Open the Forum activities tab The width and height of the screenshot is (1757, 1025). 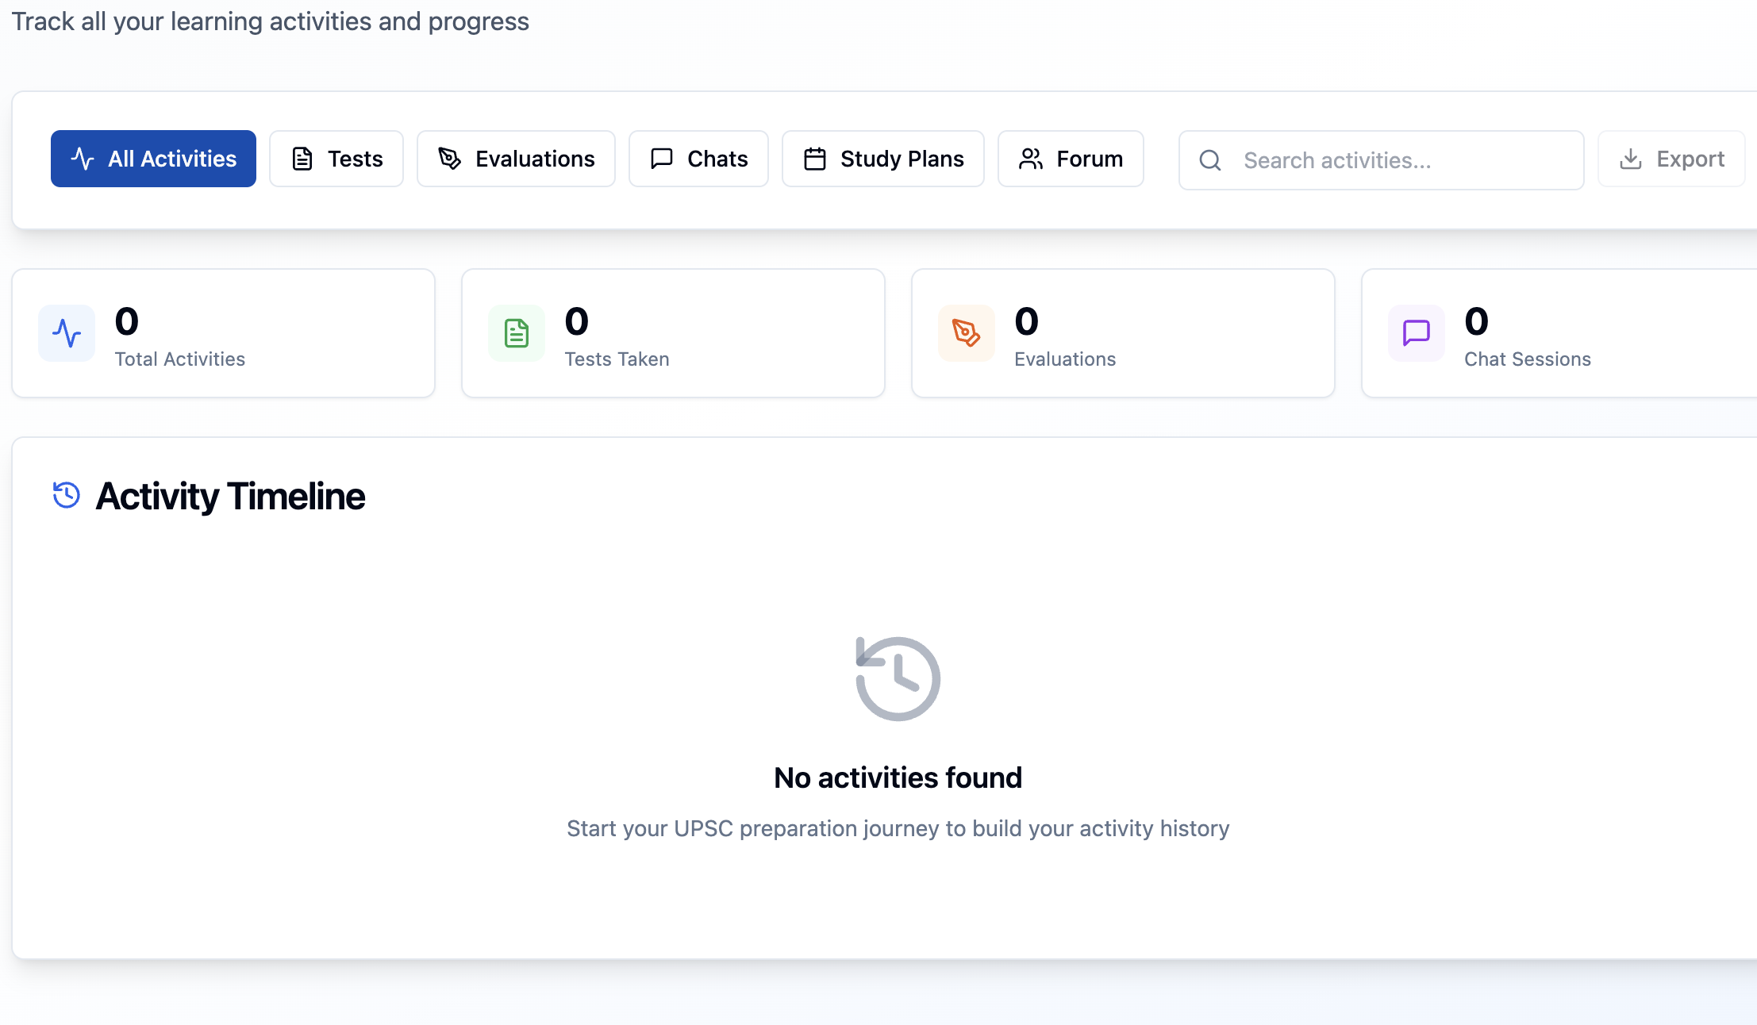(x=1070, y=159)
